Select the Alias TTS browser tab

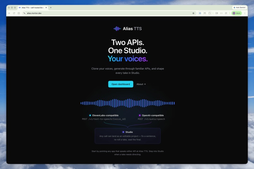32,8
